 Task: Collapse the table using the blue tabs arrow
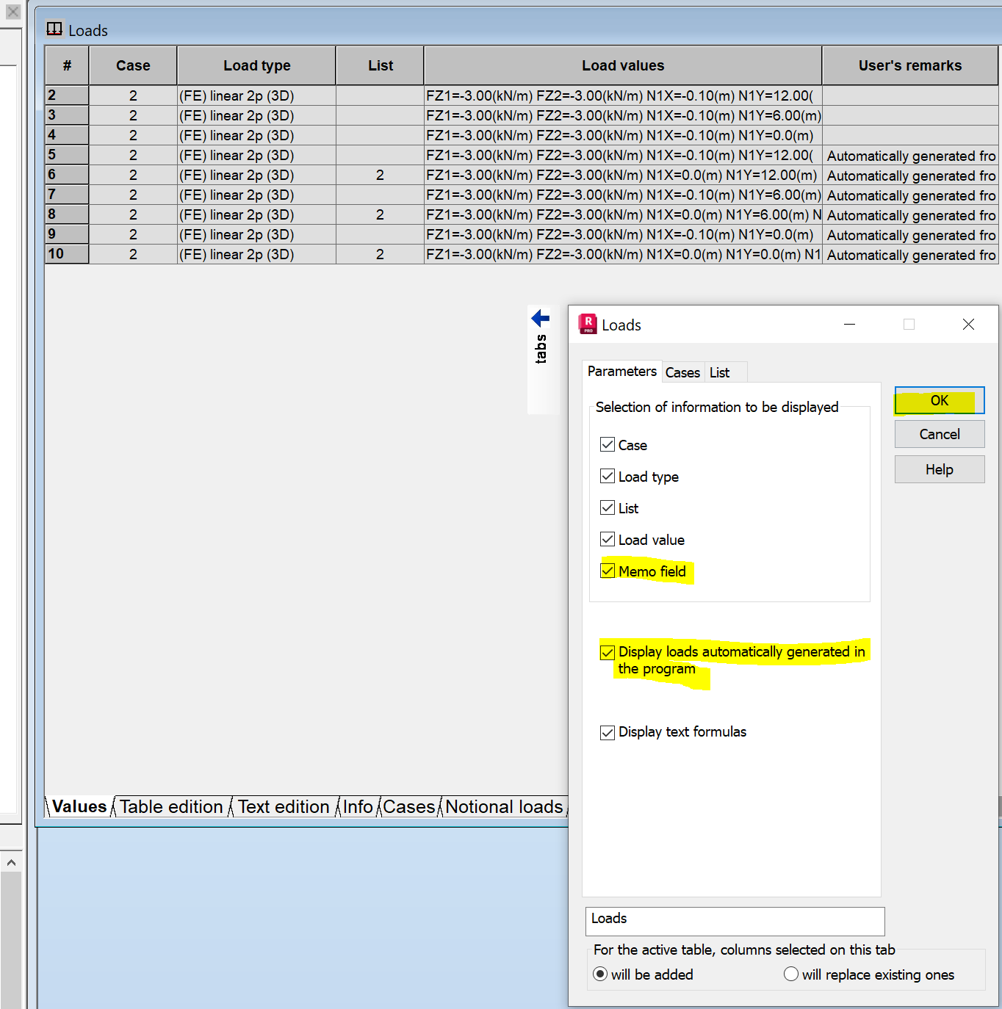[x=541, y=317]
